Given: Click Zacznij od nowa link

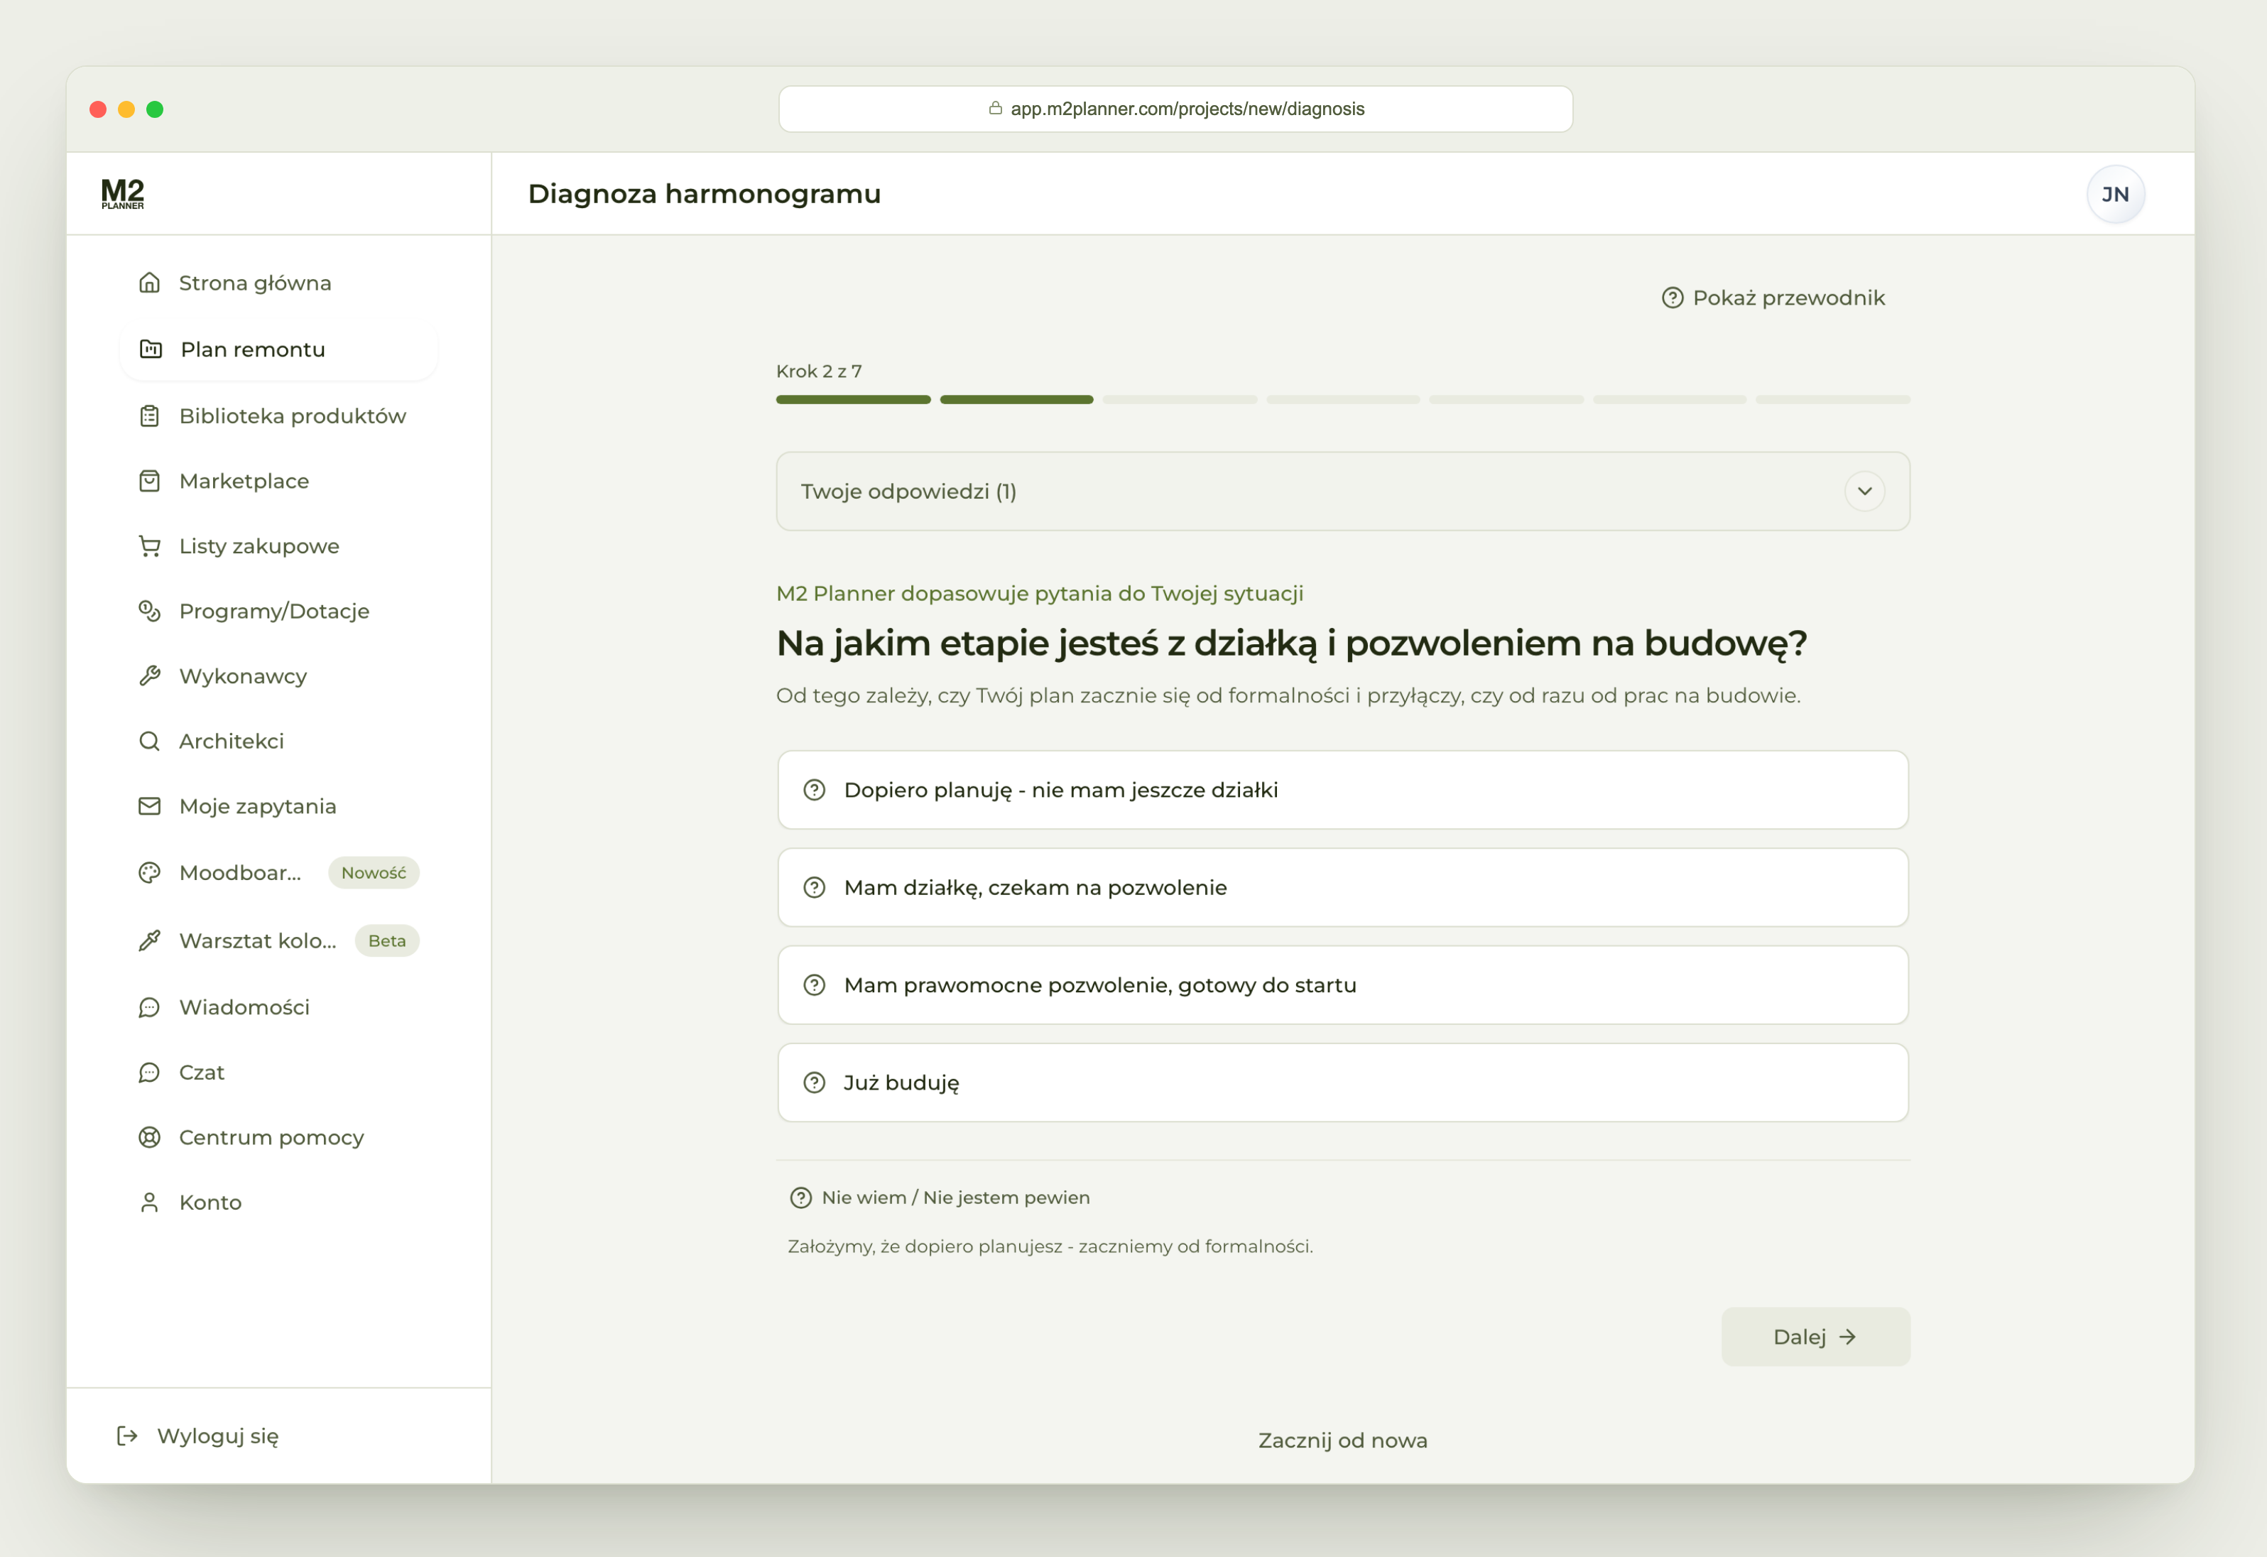Looking at the screenshot, I should click(1342, 1440).
